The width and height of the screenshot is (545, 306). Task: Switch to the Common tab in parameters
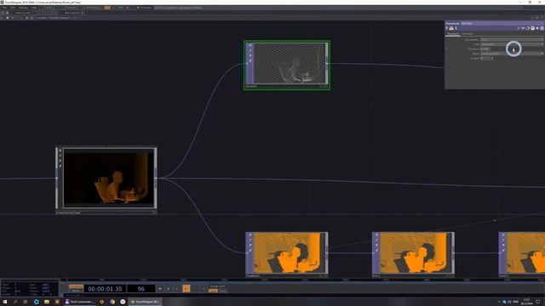click(x=468, y=34)
